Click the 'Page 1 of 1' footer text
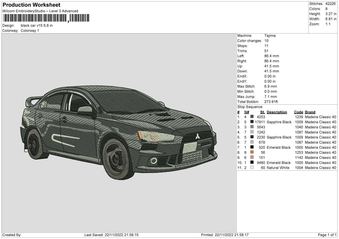 click(x=327, y=235)
